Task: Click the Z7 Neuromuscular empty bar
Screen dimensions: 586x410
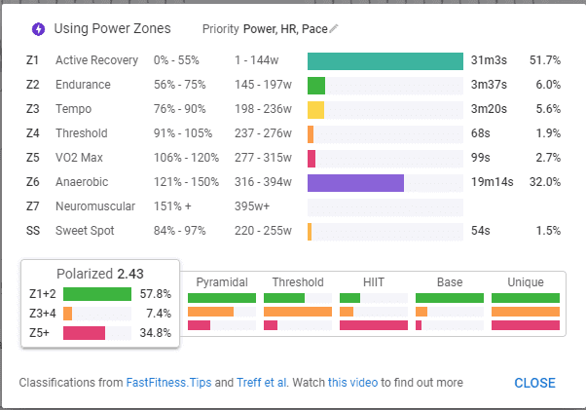Action: (x=385, y=206)
